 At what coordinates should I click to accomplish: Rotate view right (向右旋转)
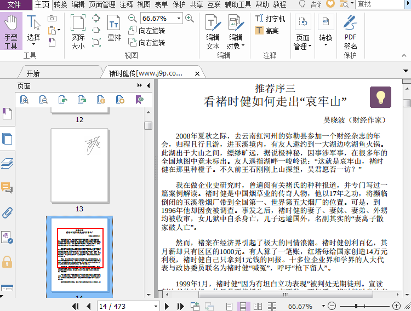[x=146, y=43]
